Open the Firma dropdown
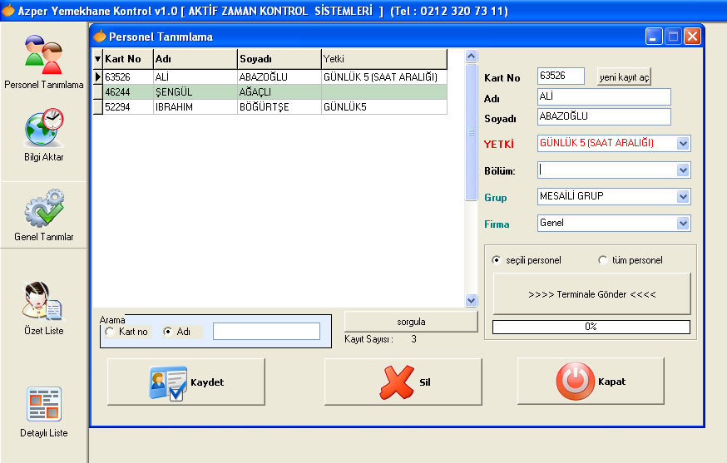The width and height of the screenshot is (727, 463). click(683, 224)
